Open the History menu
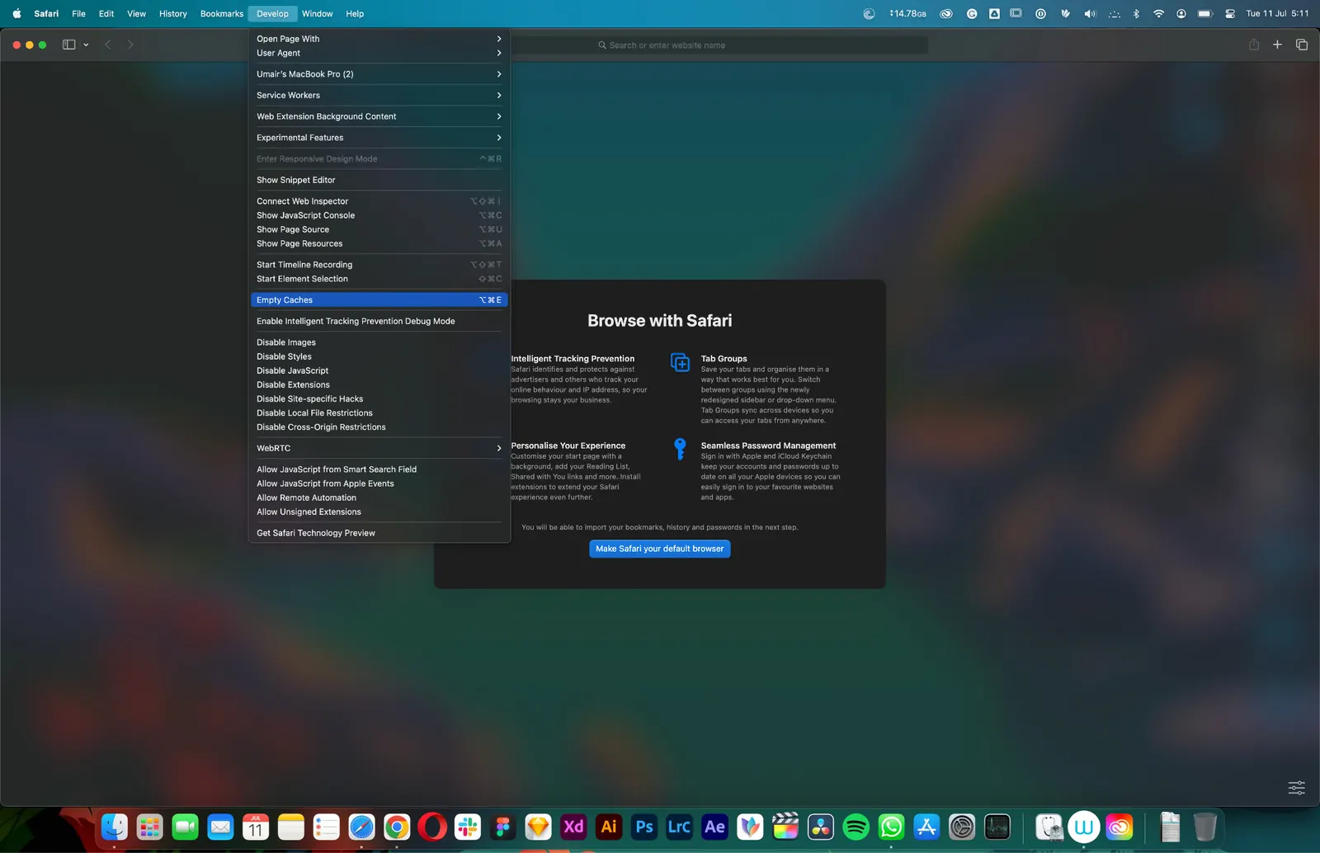Image resolution: width=1320 pixels, height=853 pixels. click(173, 14)
